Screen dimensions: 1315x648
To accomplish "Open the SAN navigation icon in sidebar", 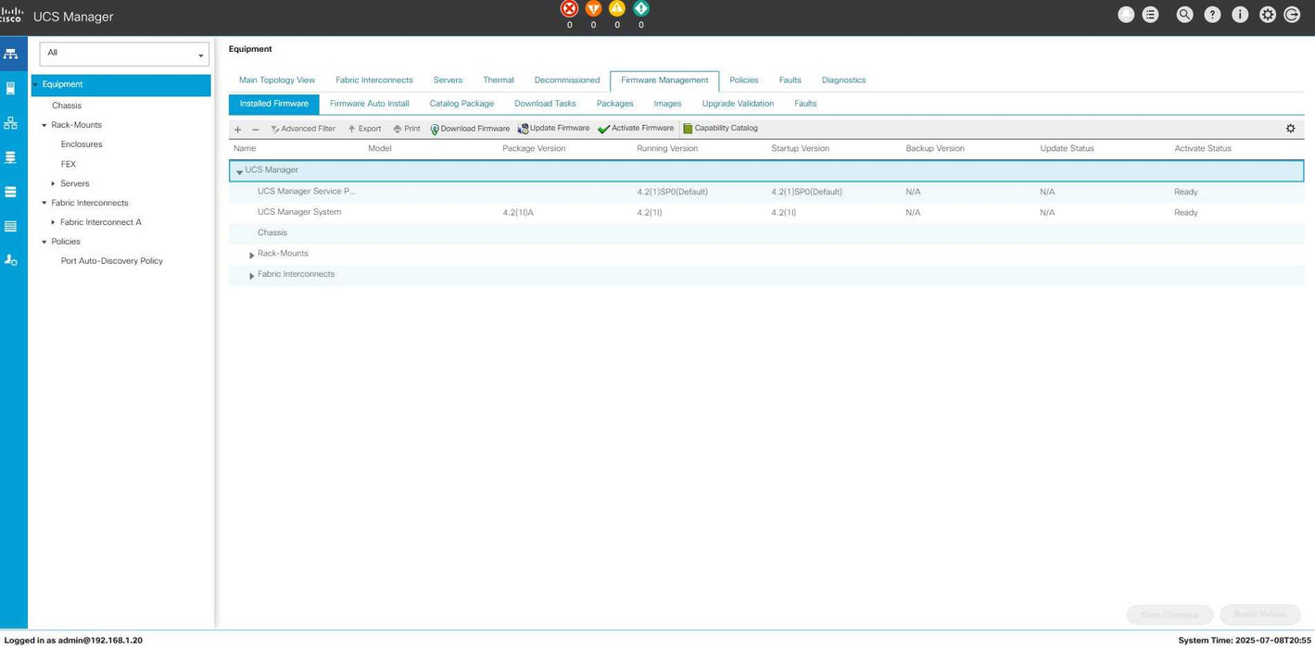I will [11, 157].
